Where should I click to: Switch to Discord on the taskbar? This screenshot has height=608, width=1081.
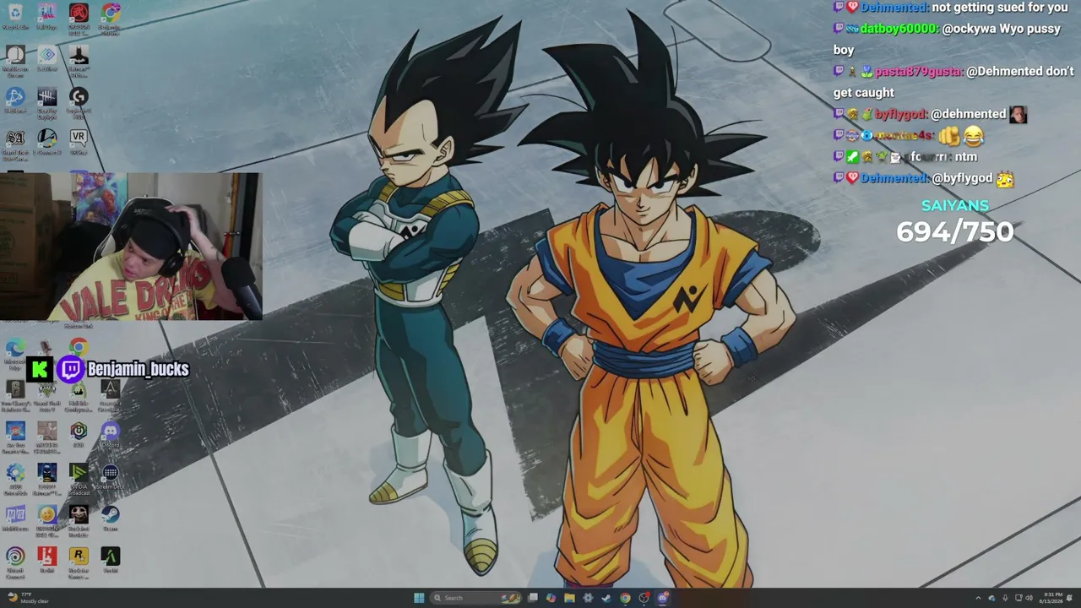pos(663,598)
